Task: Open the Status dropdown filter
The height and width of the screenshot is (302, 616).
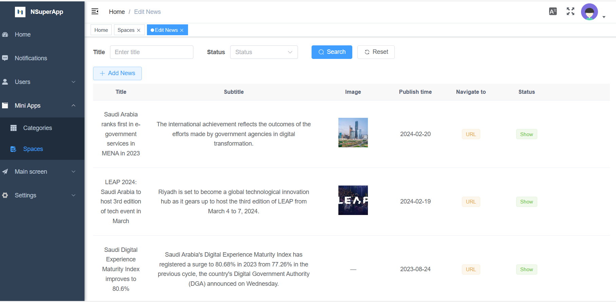Action: 264,52
